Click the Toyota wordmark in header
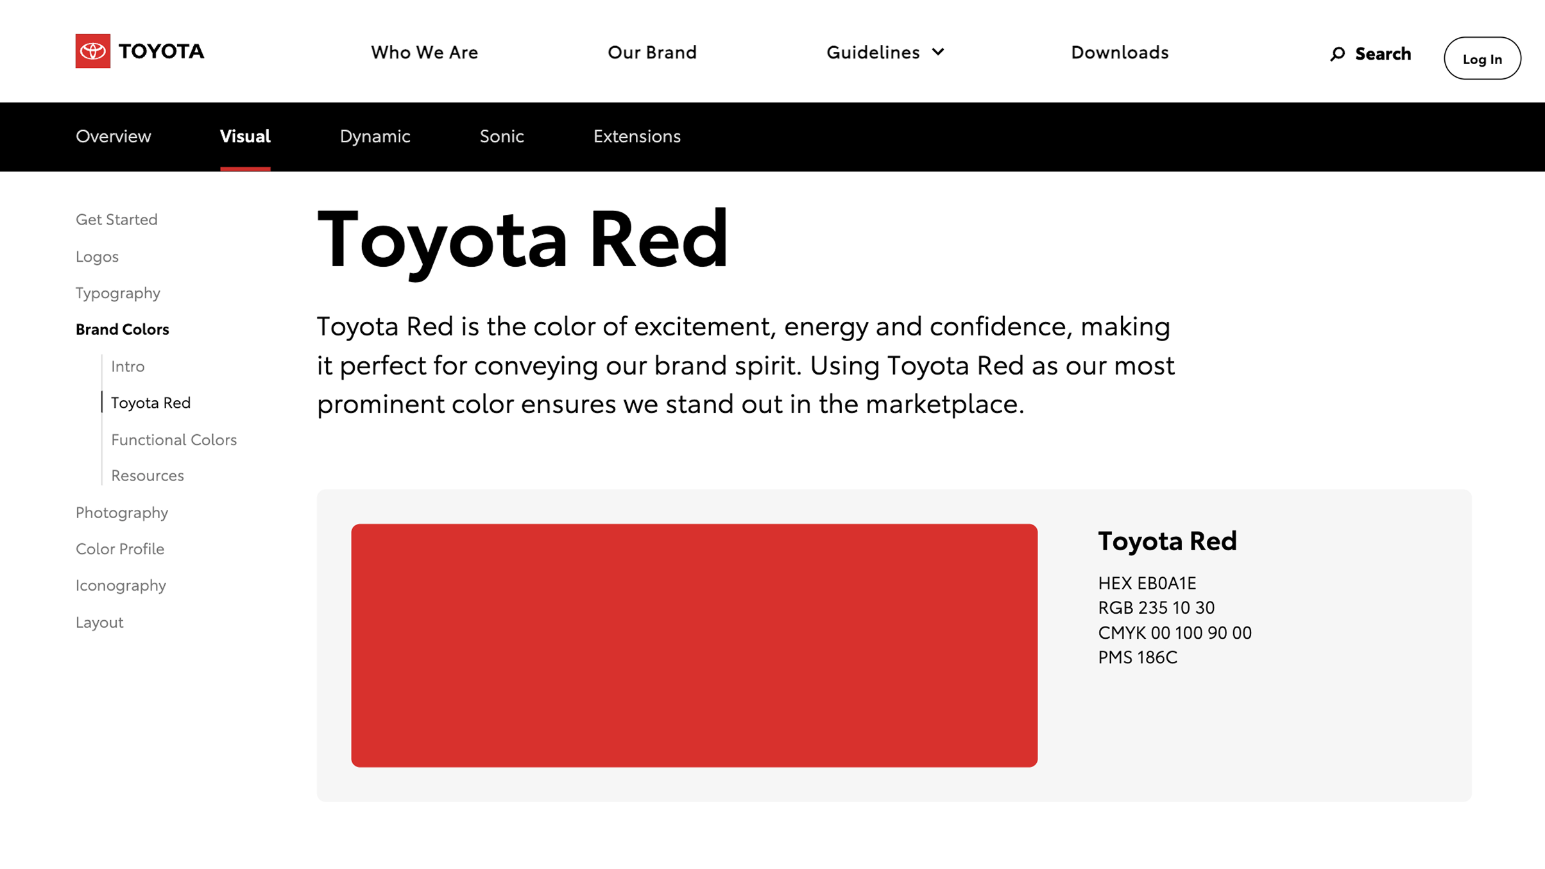This screenshot has height=869, width=1545. coord(161,51)
